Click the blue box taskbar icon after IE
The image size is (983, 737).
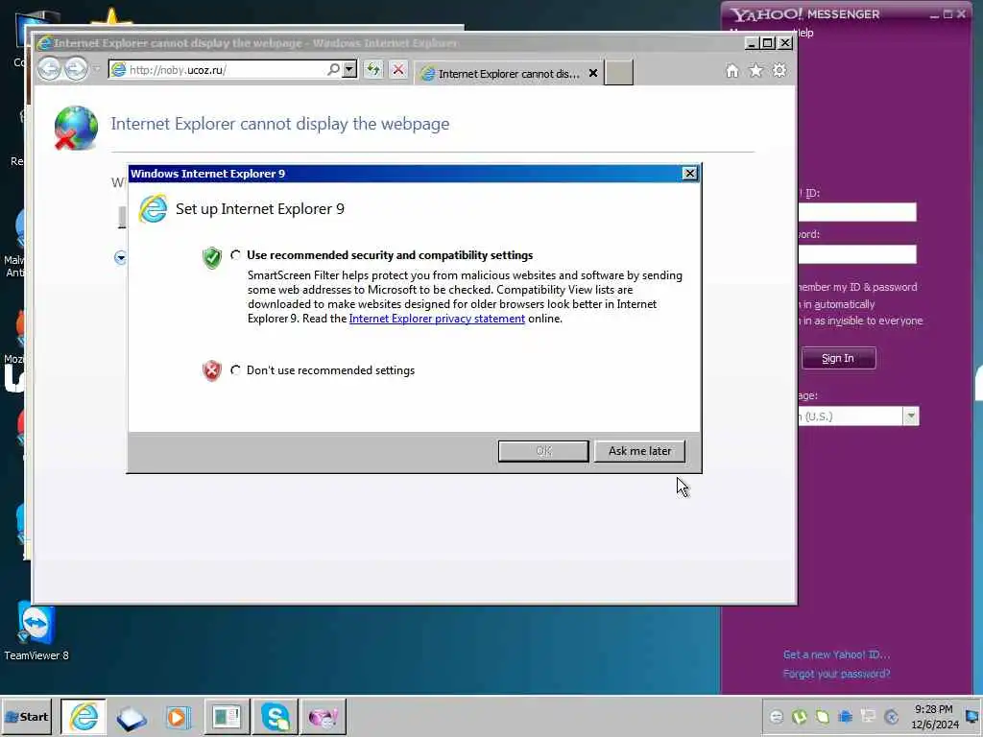[131, 718]
